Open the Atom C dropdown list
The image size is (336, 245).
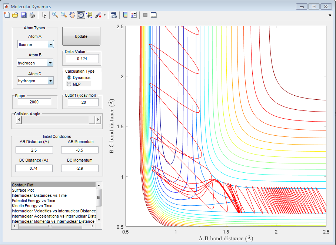[x=50, y=81]
